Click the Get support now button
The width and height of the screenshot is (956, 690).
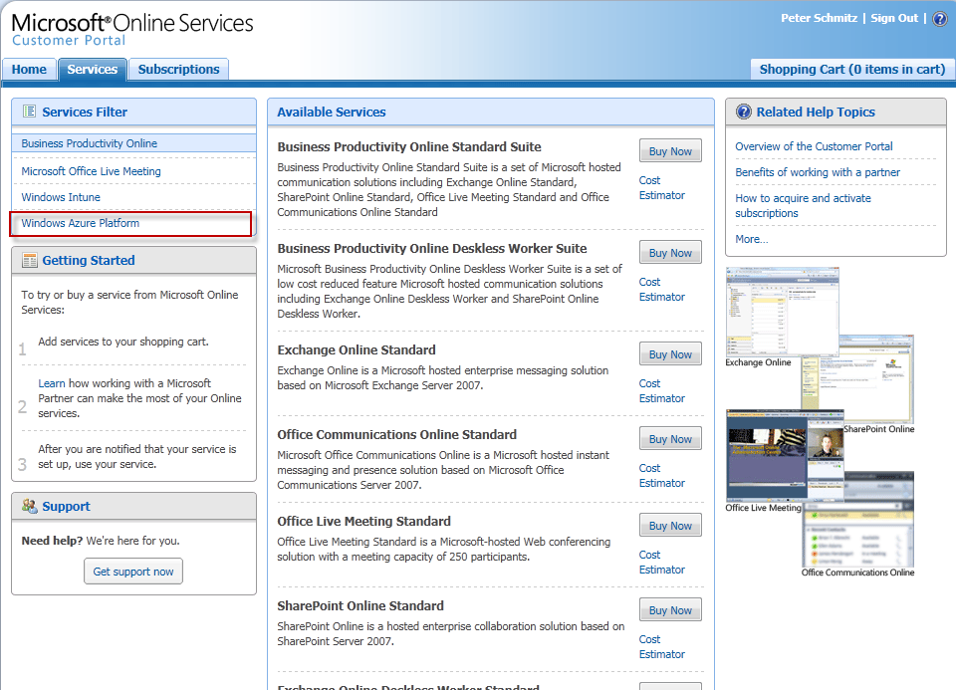click(x=133, y=572)
